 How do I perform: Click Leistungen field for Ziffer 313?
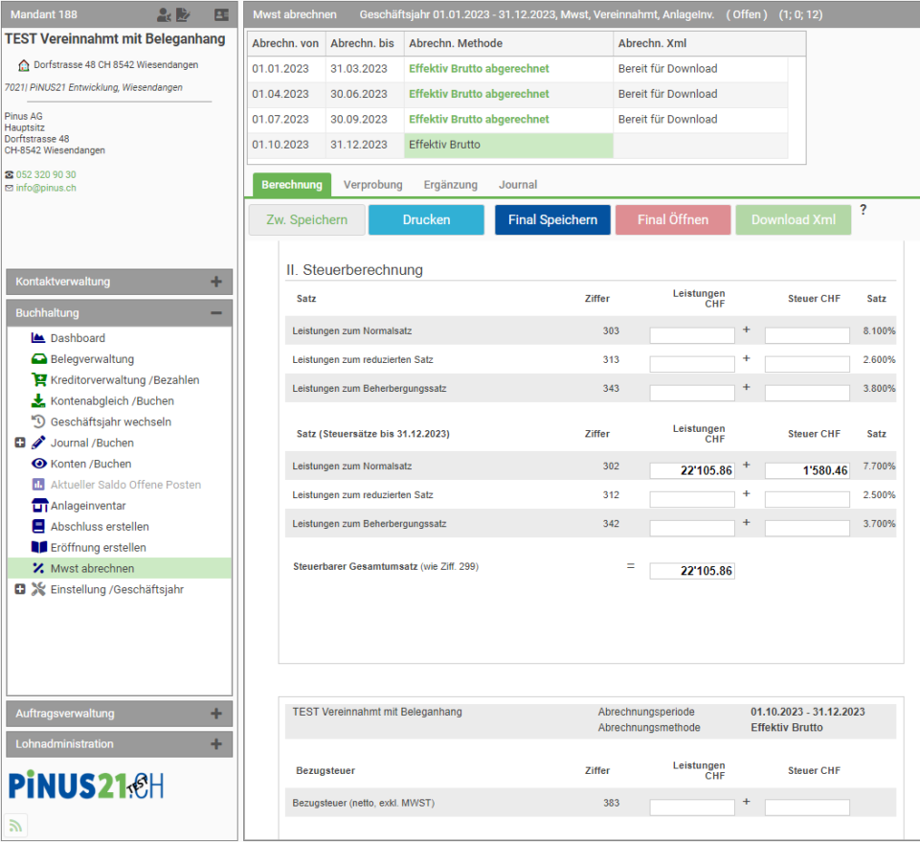692,364
